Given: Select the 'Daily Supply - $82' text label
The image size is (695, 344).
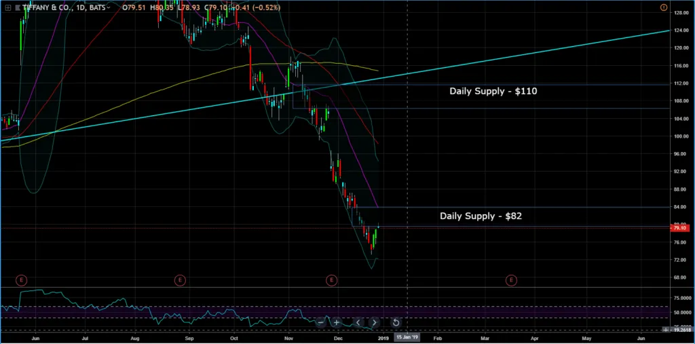Looking at the screenshot, I should 481,216.
